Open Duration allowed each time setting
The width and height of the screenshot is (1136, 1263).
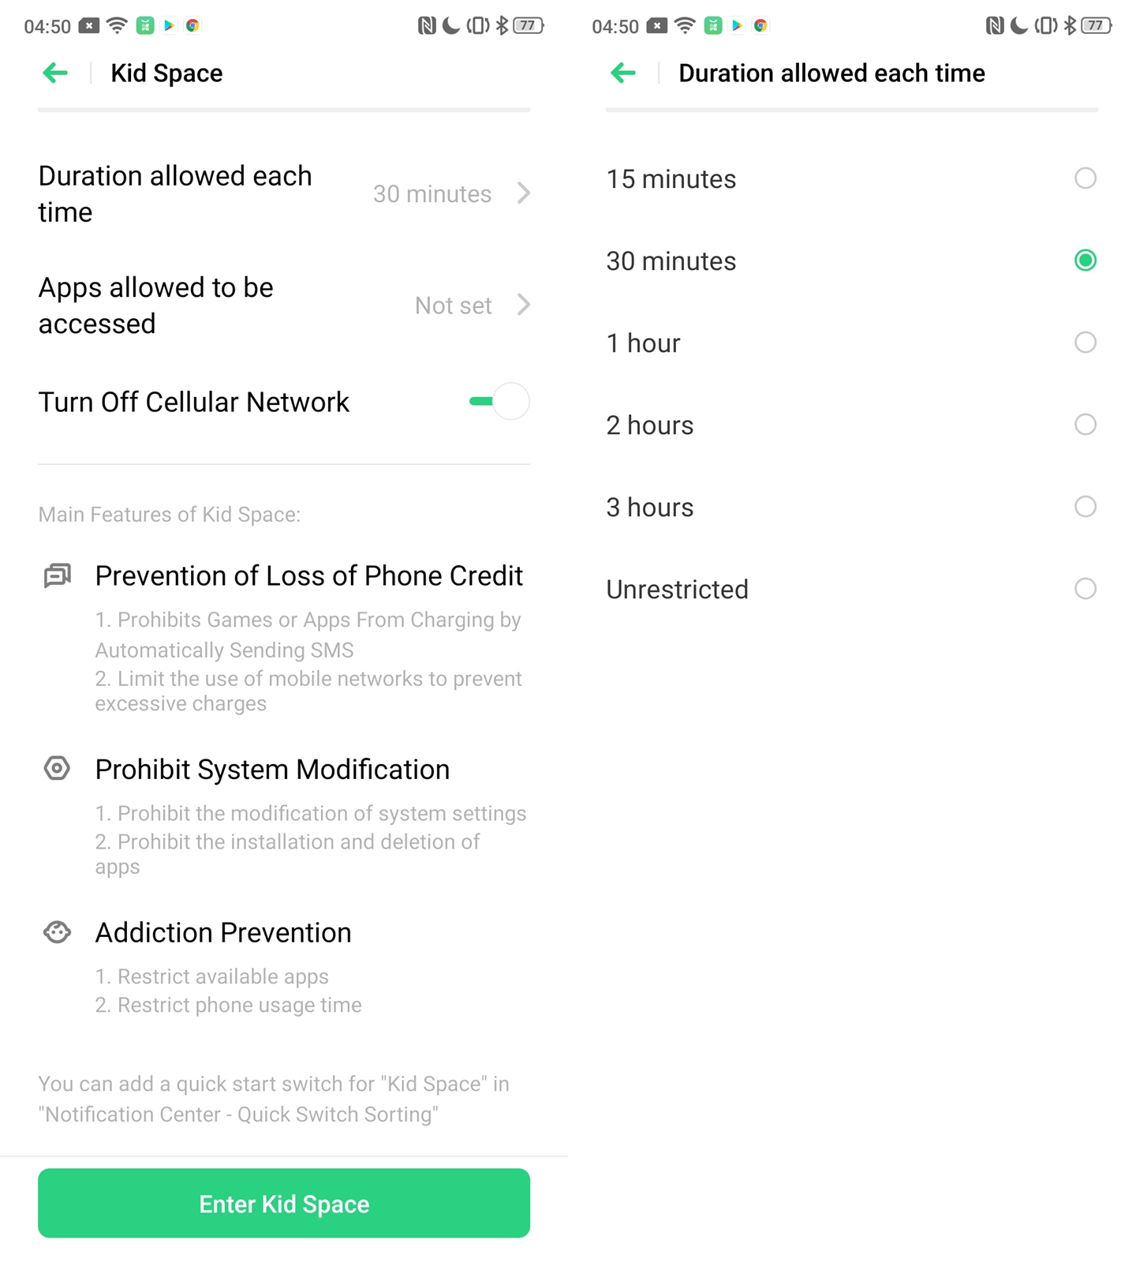coord(284,193)
